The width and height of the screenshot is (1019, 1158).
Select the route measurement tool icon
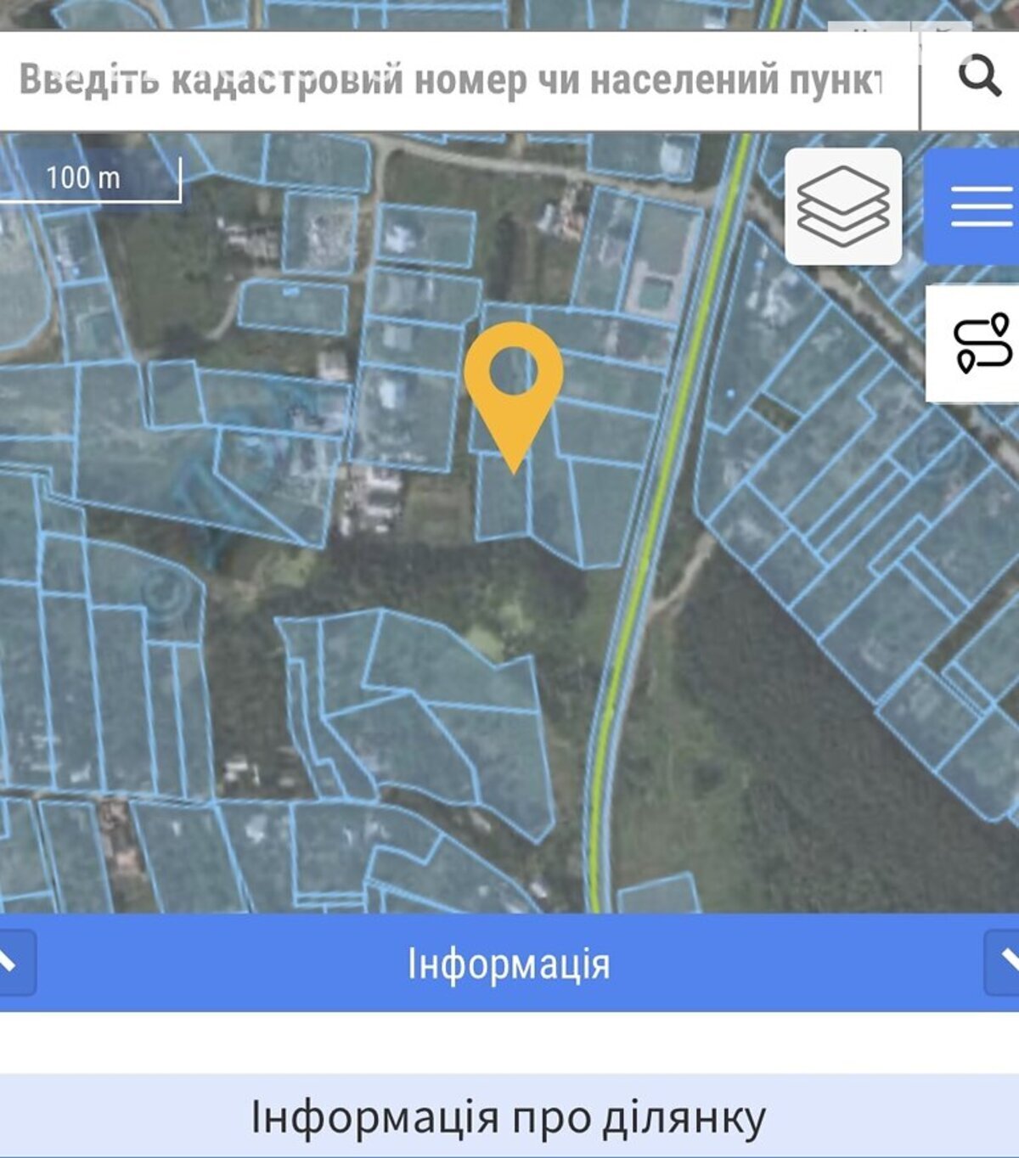(x=977, y=344)
